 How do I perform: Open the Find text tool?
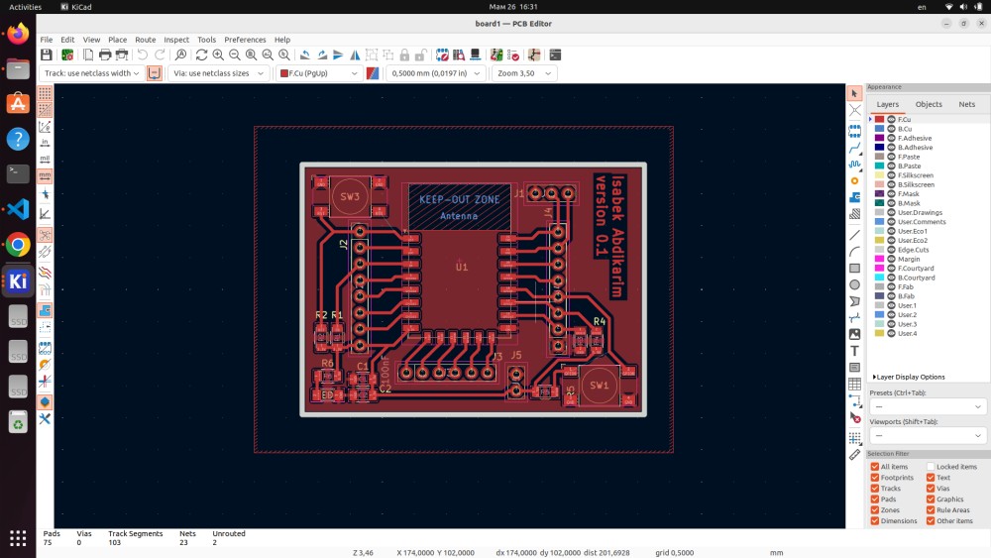click(180, 55)
